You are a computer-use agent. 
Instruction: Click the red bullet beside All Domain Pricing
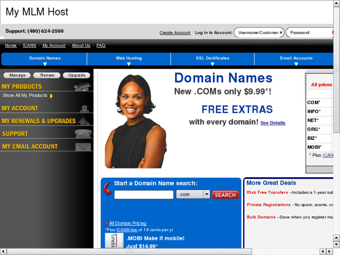[106, 223]
